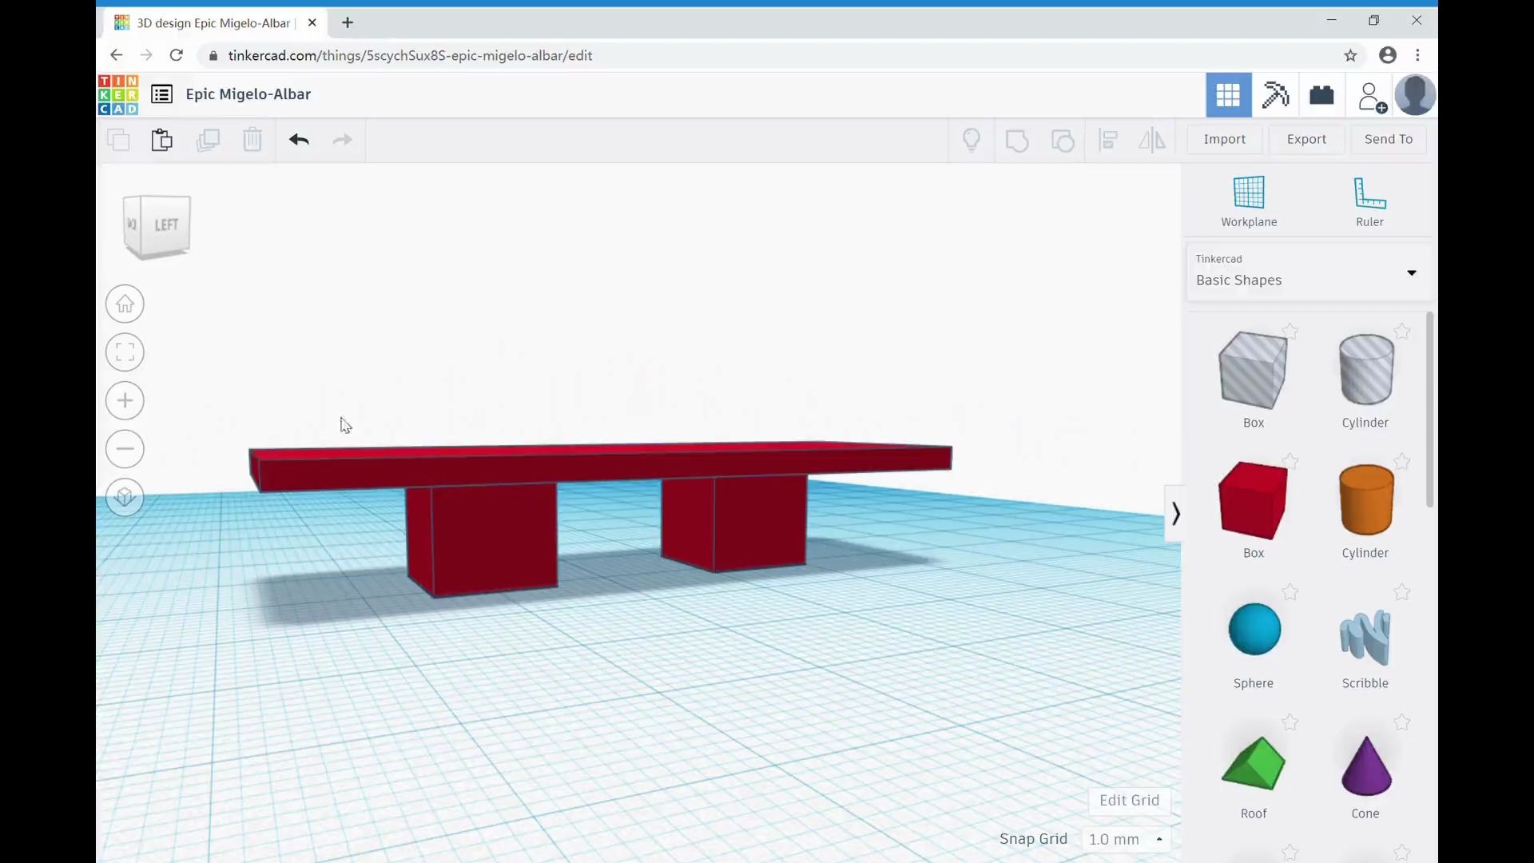Favorite the Cone shape star

pyautogui.click(x=1401, y=722)
